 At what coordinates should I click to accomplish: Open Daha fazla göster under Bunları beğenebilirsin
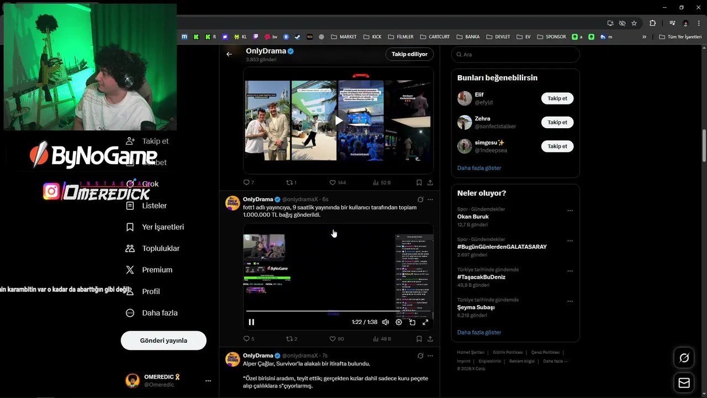(x=479, y=167)
